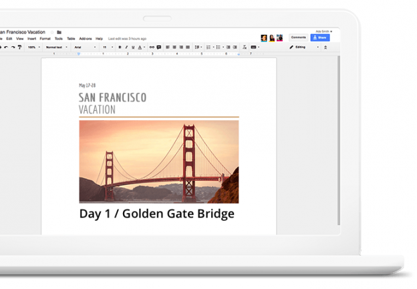This screenshot has width=417, height=289.
Task: Click the document title San Francisco Vacation
Action: coord(23,32)
